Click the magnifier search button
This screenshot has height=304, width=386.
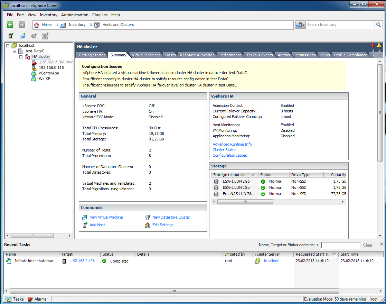tap(378, 25)
